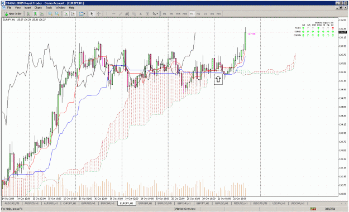Switch timeframe to MN
The height and width of the screenshot is (212, 349).
coord(219,14)
